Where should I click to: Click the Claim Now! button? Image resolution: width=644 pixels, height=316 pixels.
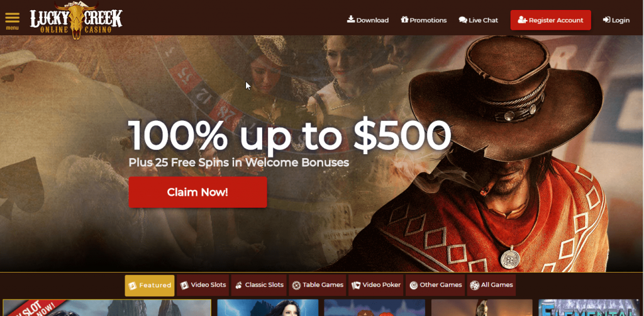coord(197,193)
